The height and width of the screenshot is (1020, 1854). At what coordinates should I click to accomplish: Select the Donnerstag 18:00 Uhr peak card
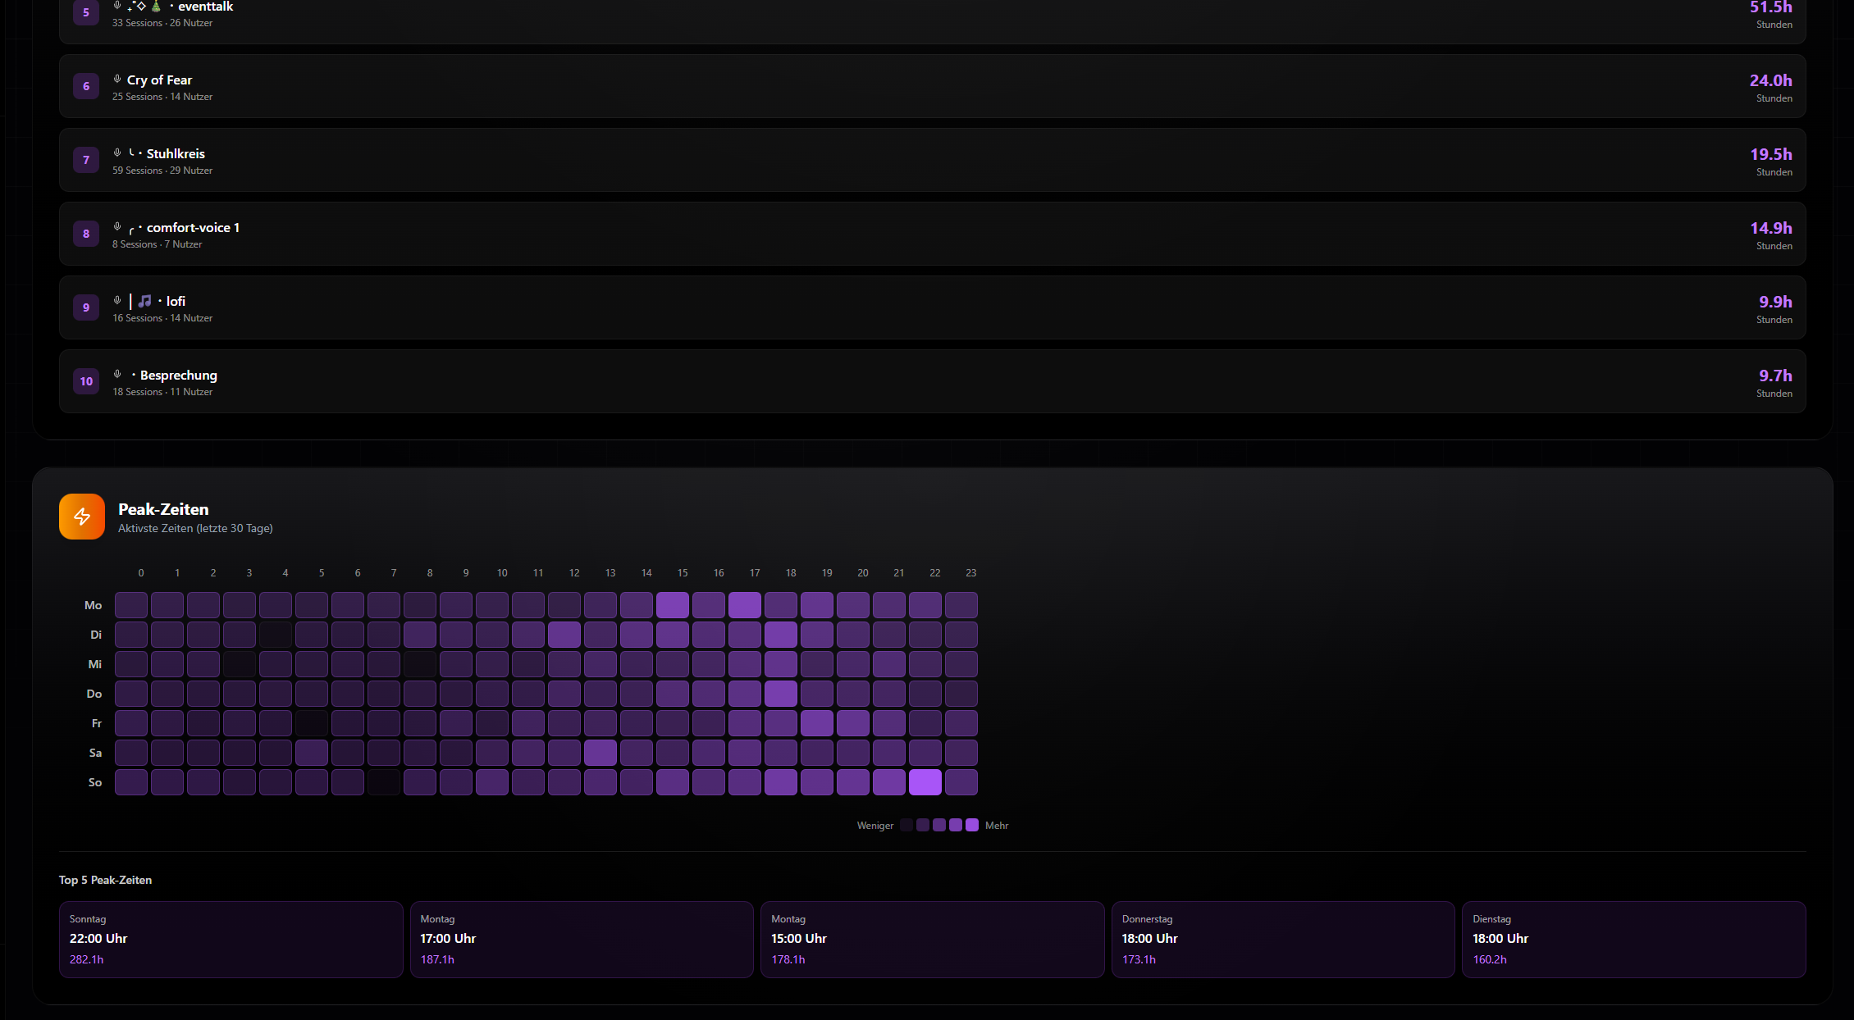(1283, 939)
